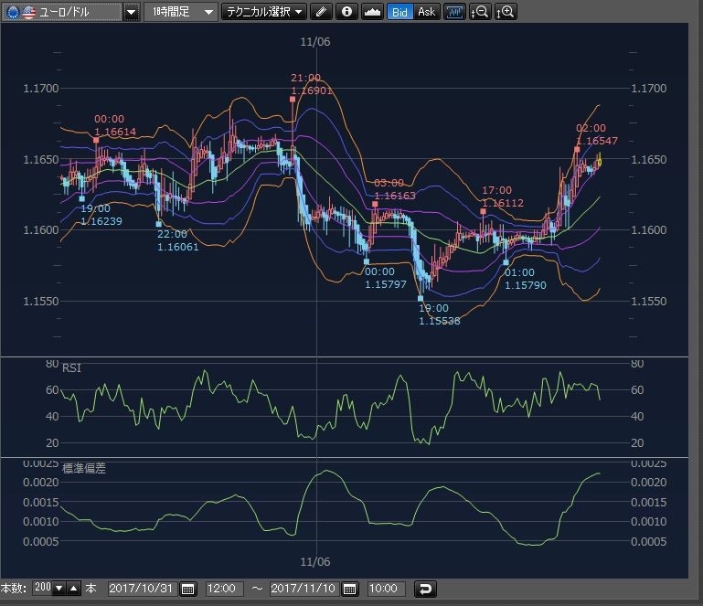703x606 pixels.
Task: Open the start date calendar picker
Action: click(187, 589)
